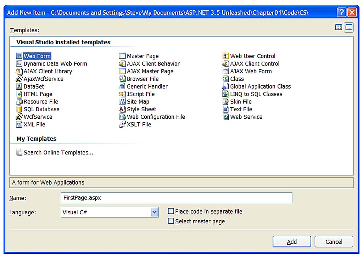Choose the Style Sheet icon
Screen dimensions: 363x259
coord(122,109)
